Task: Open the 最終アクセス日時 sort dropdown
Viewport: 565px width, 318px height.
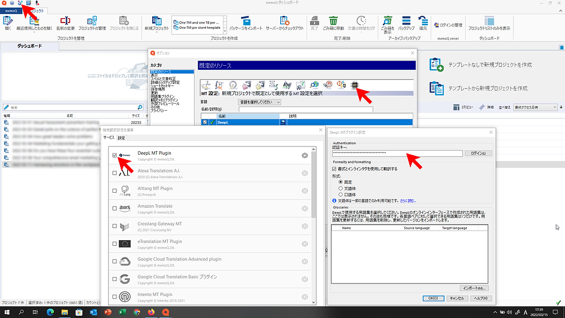Action: pyautogui.click(x=536, y=107)
